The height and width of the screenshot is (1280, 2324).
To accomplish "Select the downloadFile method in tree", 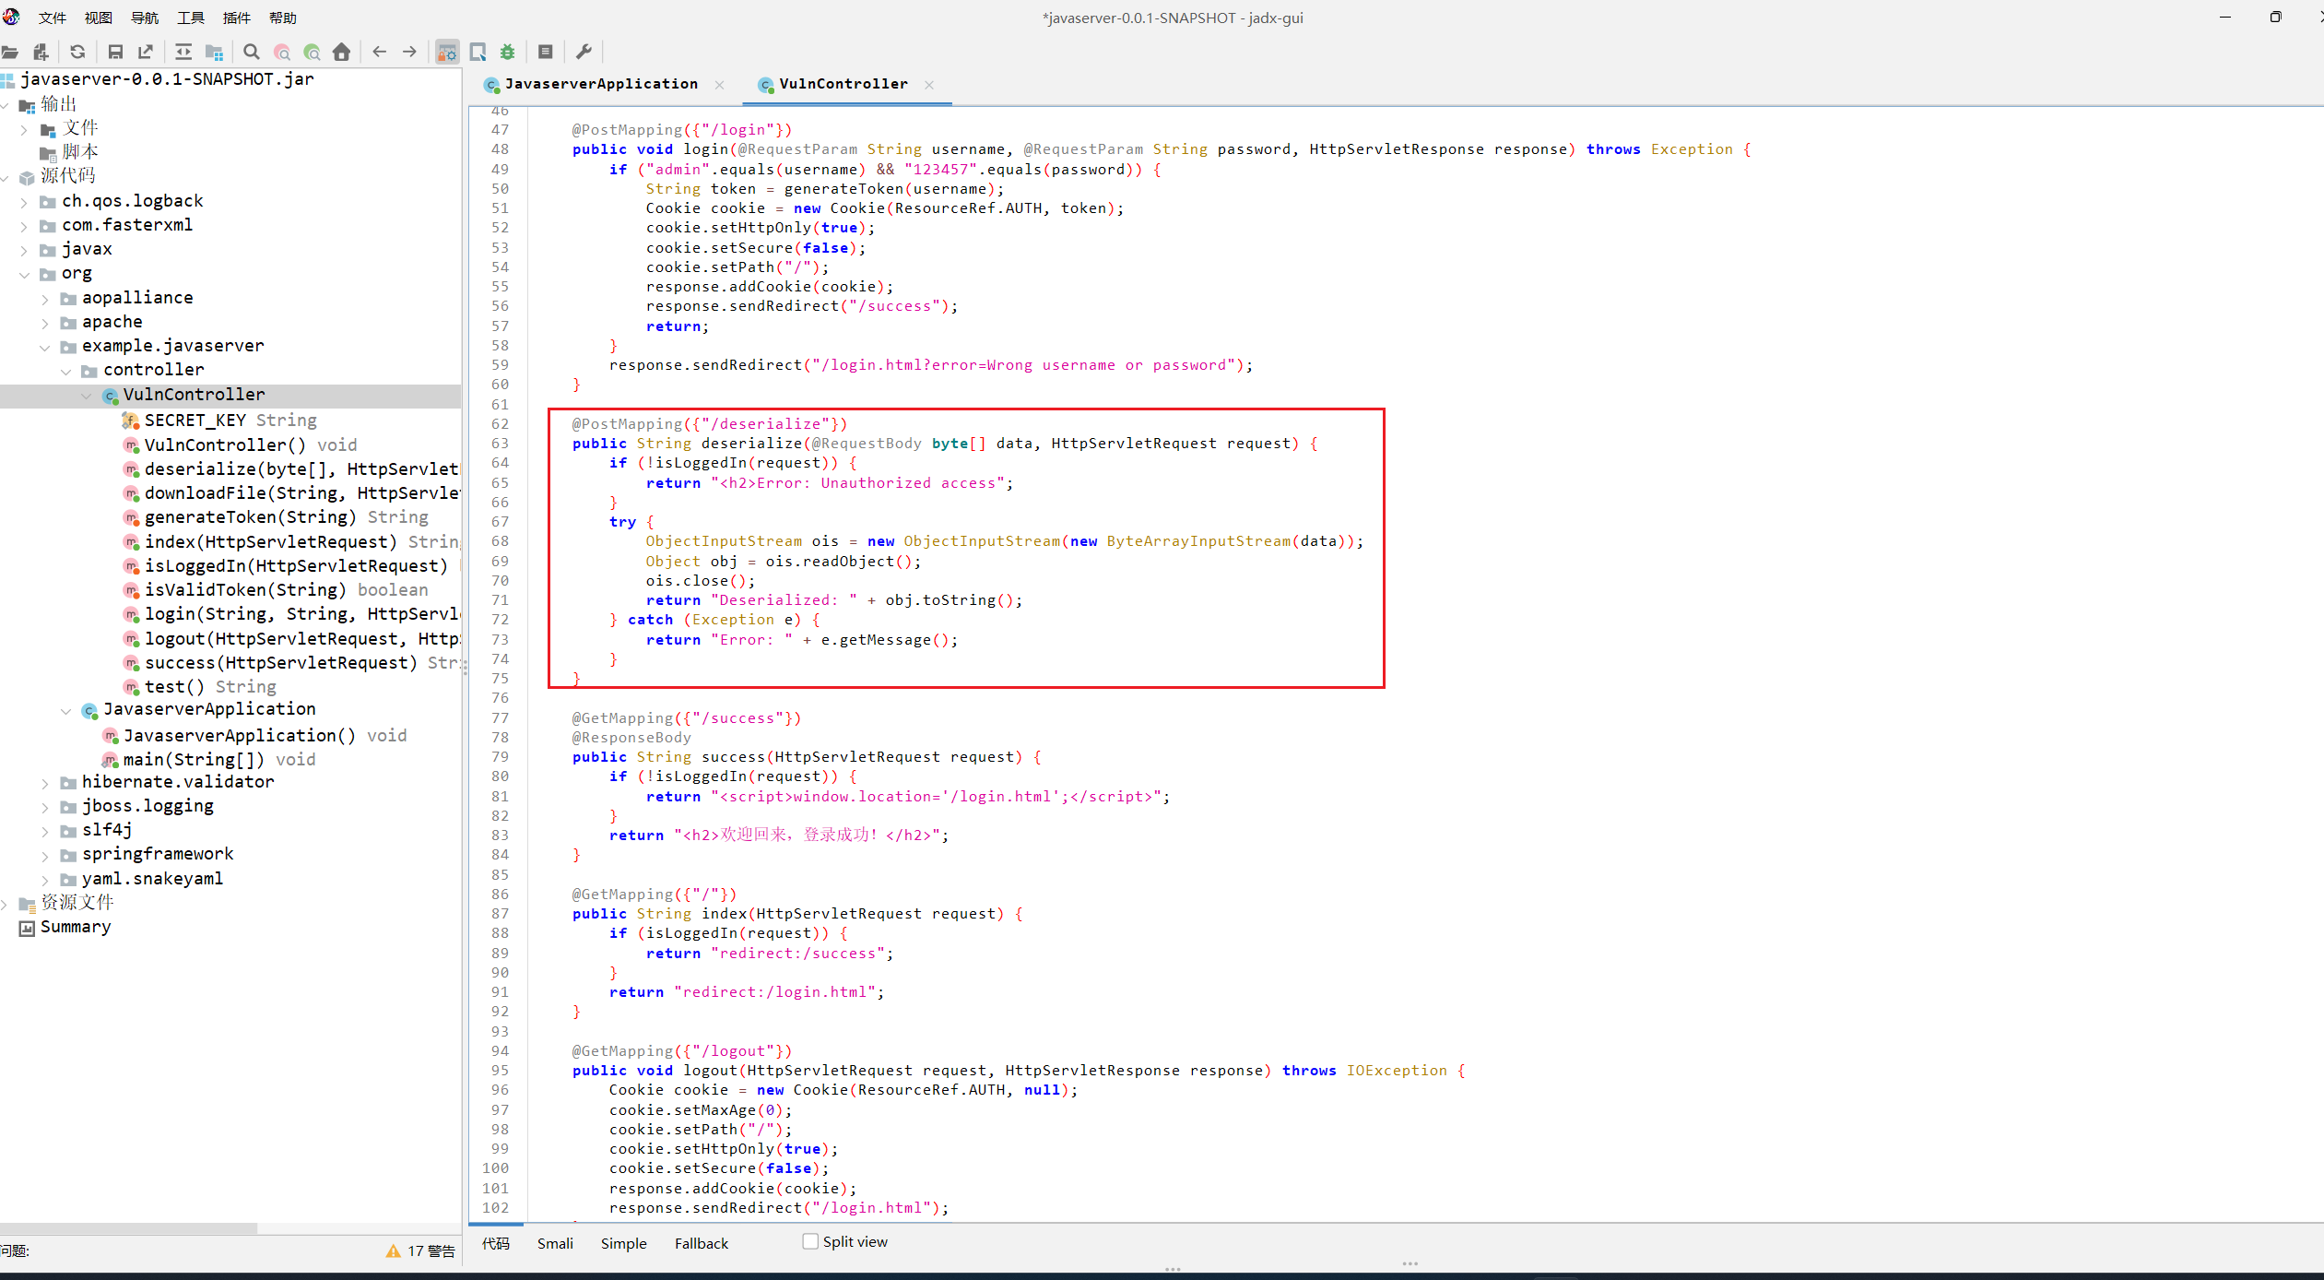I will coord(290,492).
